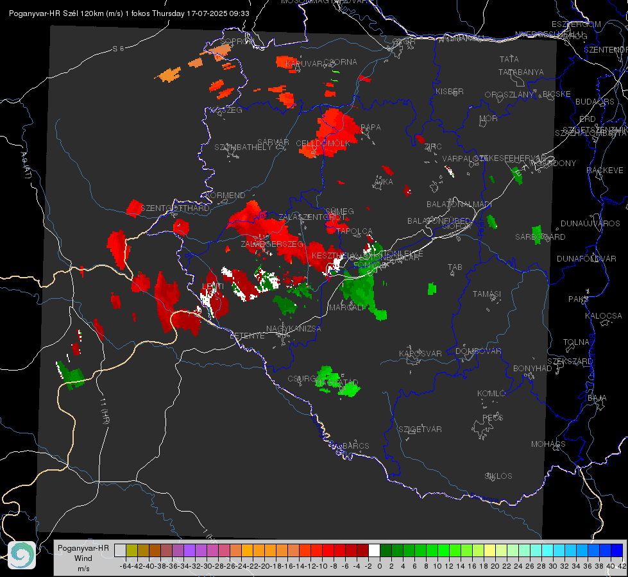The width and height of the screenshot is (628, 577).
Task: Click the SZOMBATHELY city label
Action: (x=243, y=147)
